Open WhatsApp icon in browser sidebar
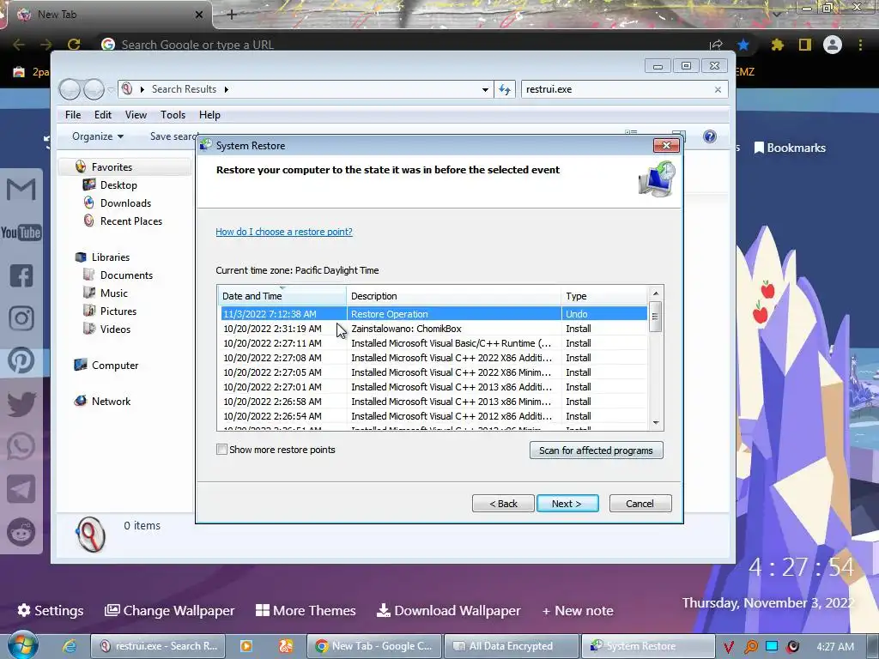 click(x=21, y=446)
